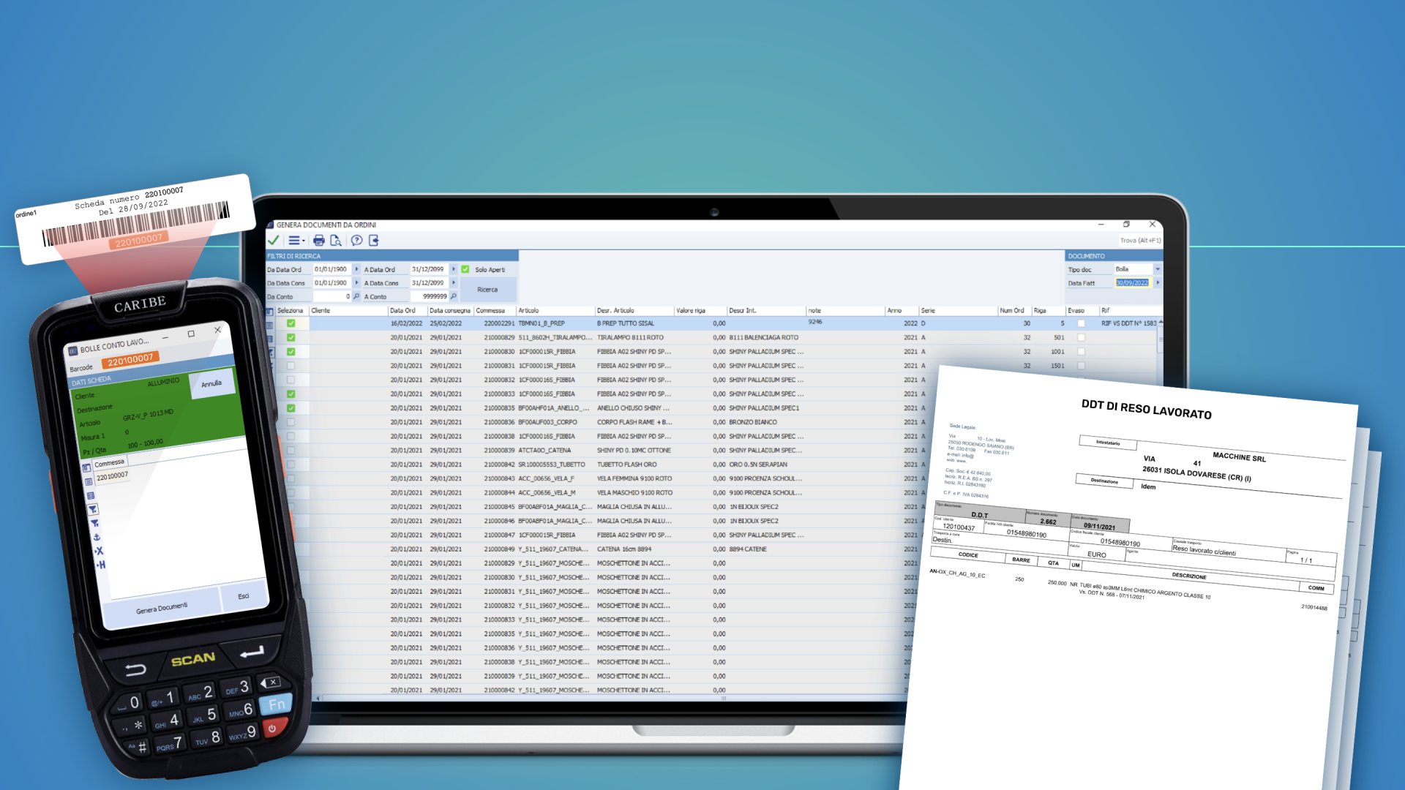
Task: Click Esci button on handheld screen
Action: (244, 596)
